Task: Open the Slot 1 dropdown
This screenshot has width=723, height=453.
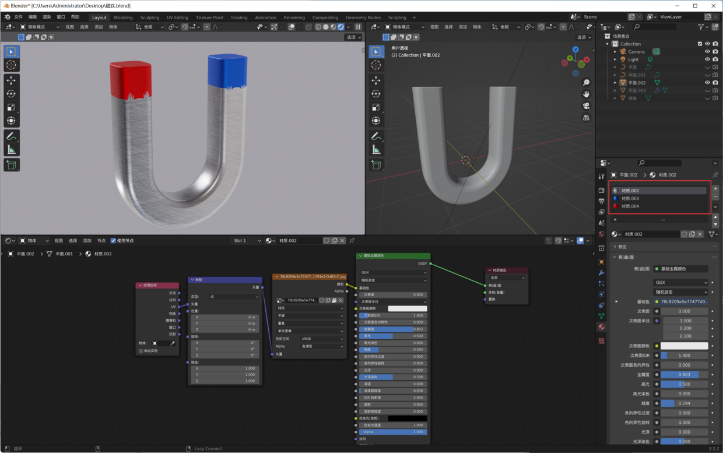Action: point(247,240)
